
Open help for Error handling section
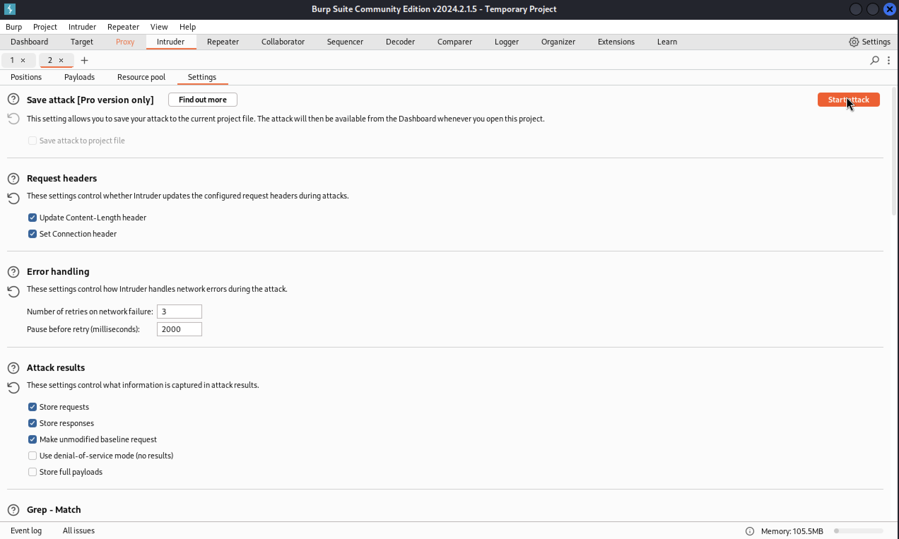coord(13,272)
